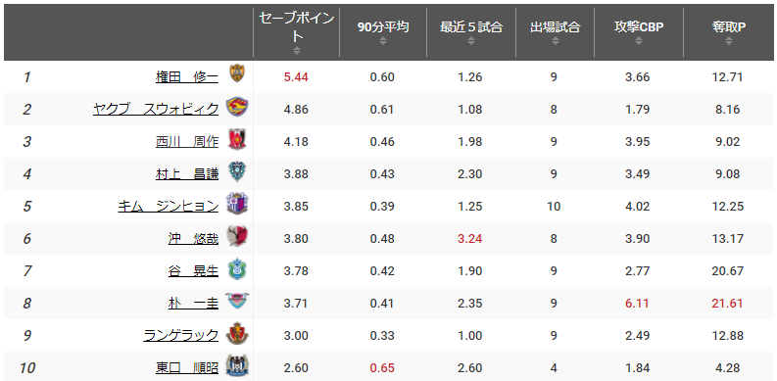
Task: Click the Nagoya crest beside ランゲラック
Action: coord(237,333)
